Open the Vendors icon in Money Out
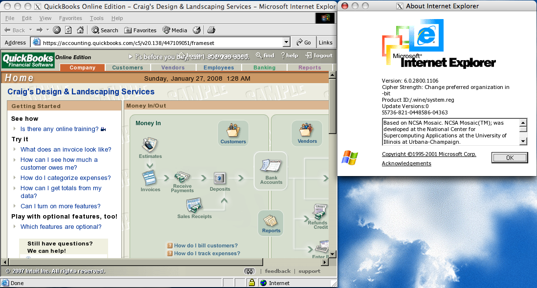Image resolution: width=537 pixels, height=288 pixels. (x=307, y=133)
